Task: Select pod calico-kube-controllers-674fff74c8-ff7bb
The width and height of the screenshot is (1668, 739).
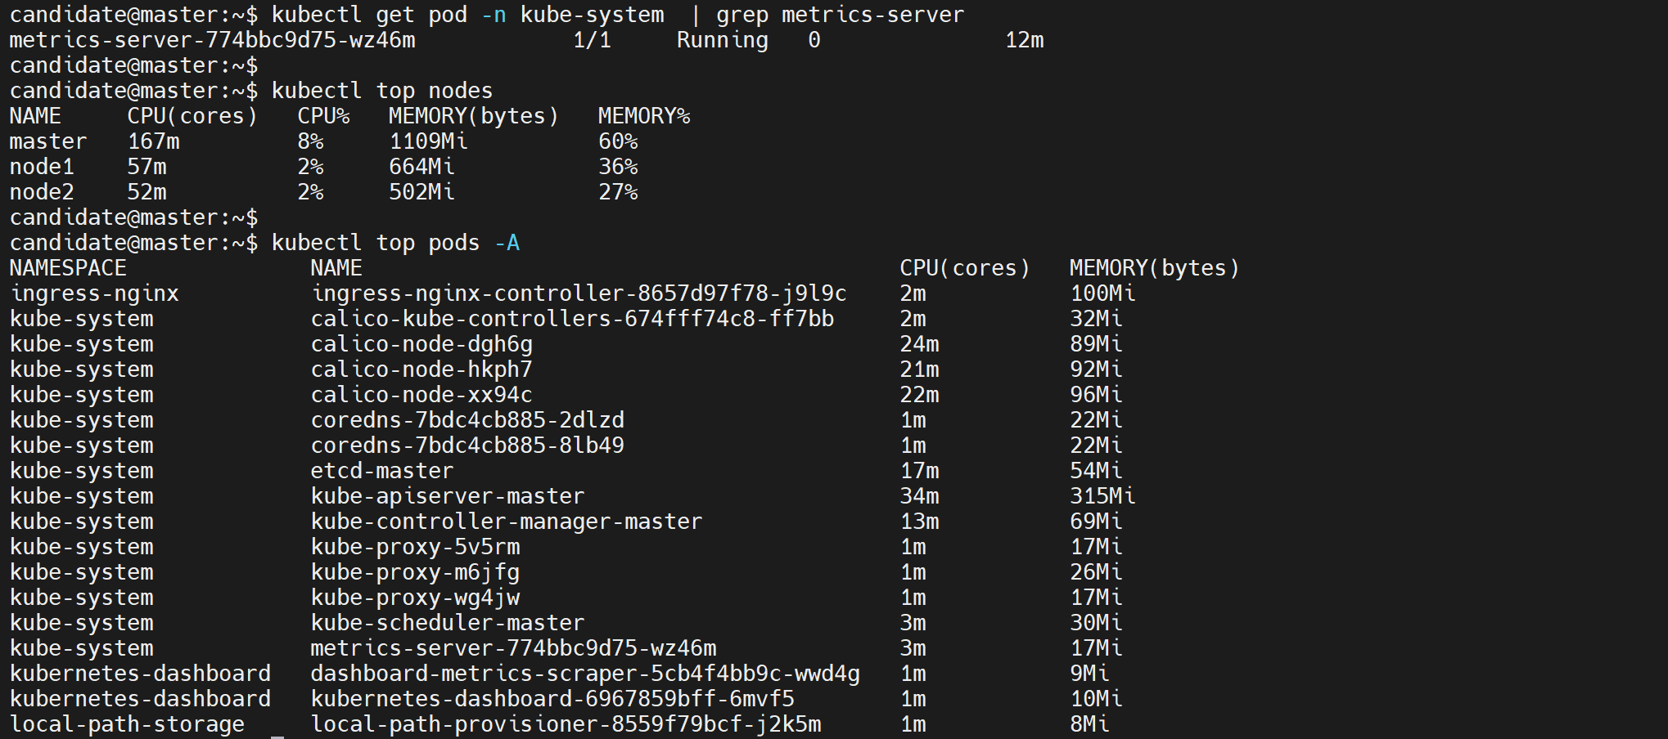Action: coord(572,319)
